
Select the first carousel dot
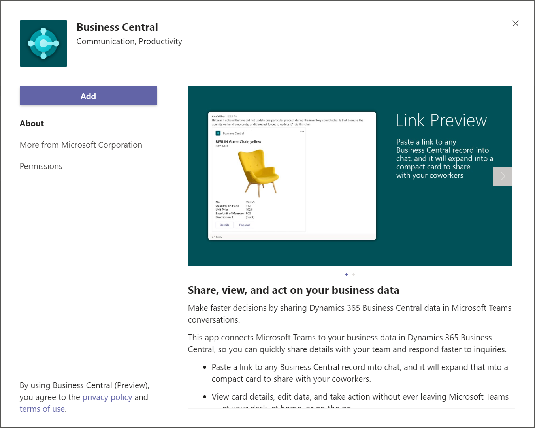(x=347, y=274)
